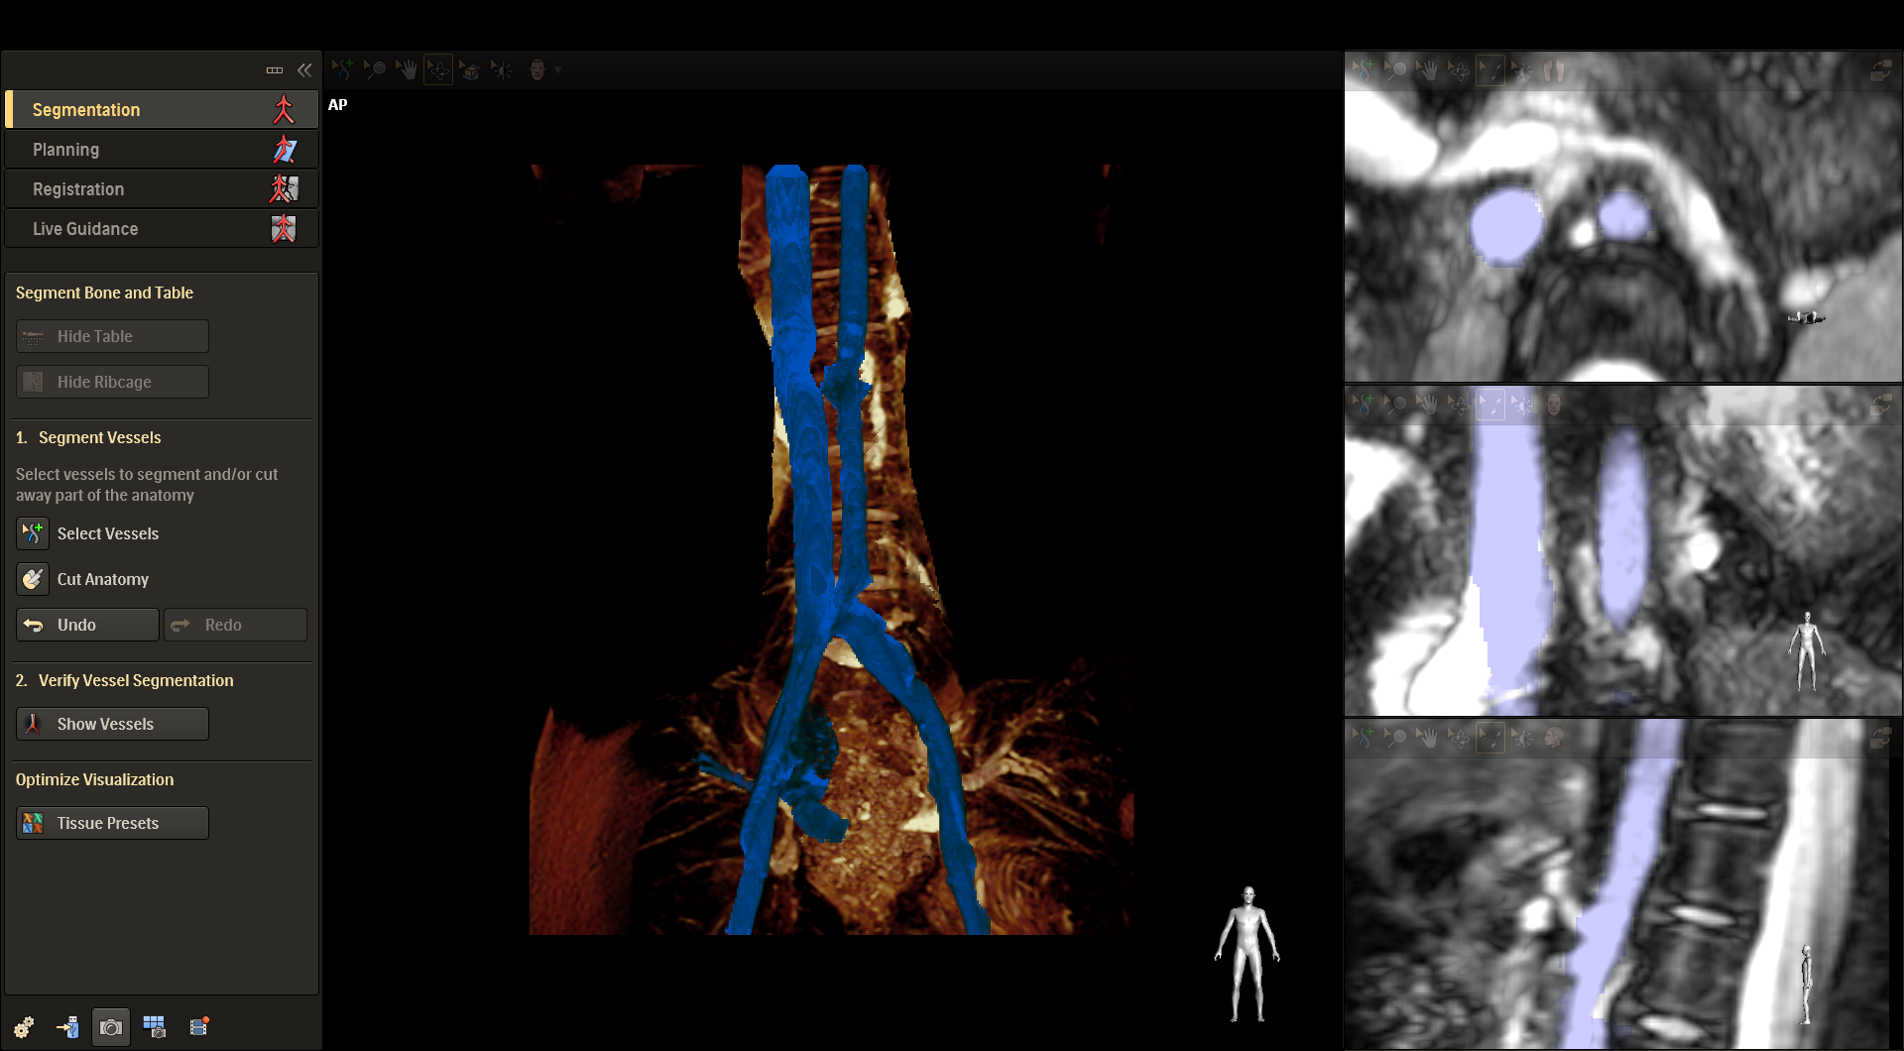Toggle Hide Table
Screen dimensions: 1904x1051
click(x=112, y=336)
